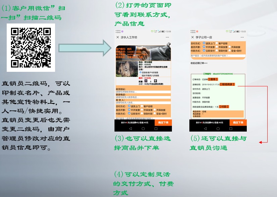Select 送货上门 in 涉水人工作坊 order form

click(129, 106)
